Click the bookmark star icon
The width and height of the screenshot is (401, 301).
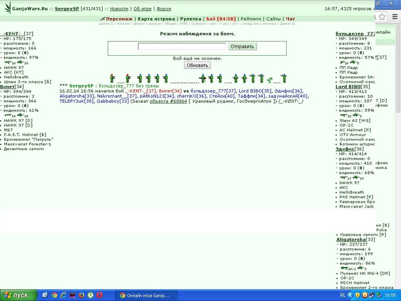382,17
